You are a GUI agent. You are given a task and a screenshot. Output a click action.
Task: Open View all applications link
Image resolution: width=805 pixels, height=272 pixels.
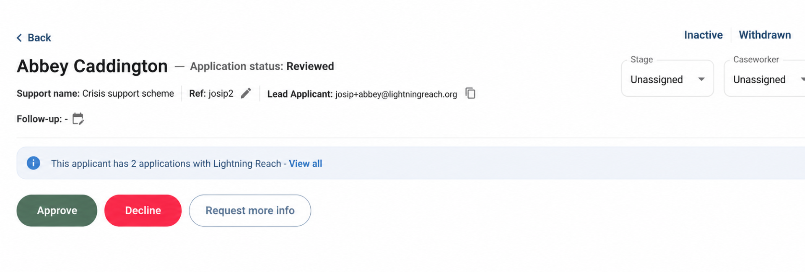pyautogui.click(x=306, y=164)
